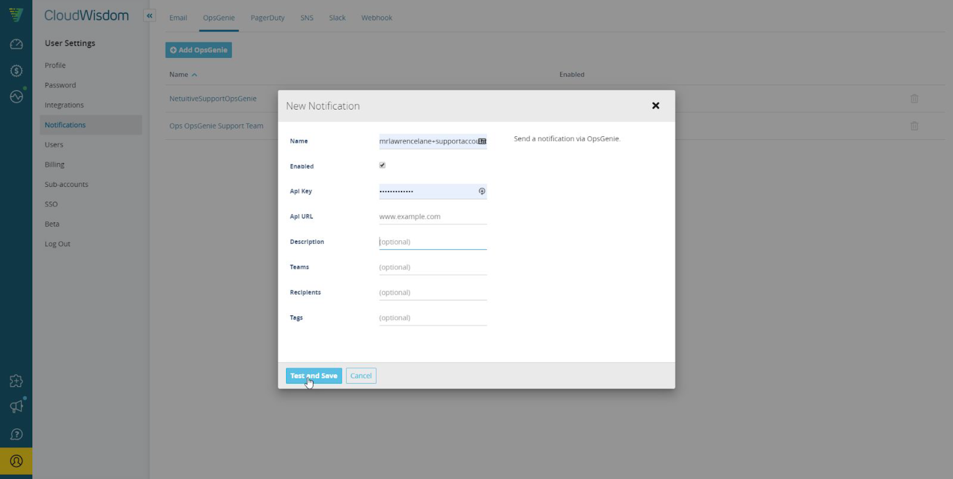Viewport: 953px width, 479px height.
Task: Cancel the new notification dialog
Action: (361, 376)
